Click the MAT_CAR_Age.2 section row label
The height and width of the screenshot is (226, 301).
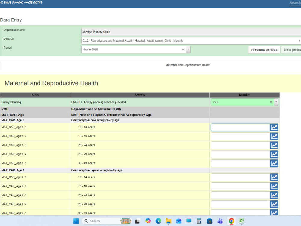[x=13, y=170]
